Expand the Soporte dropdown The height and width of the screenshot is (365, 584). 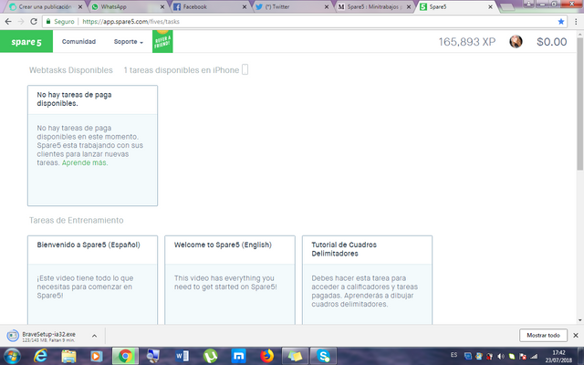click(129, 42)
